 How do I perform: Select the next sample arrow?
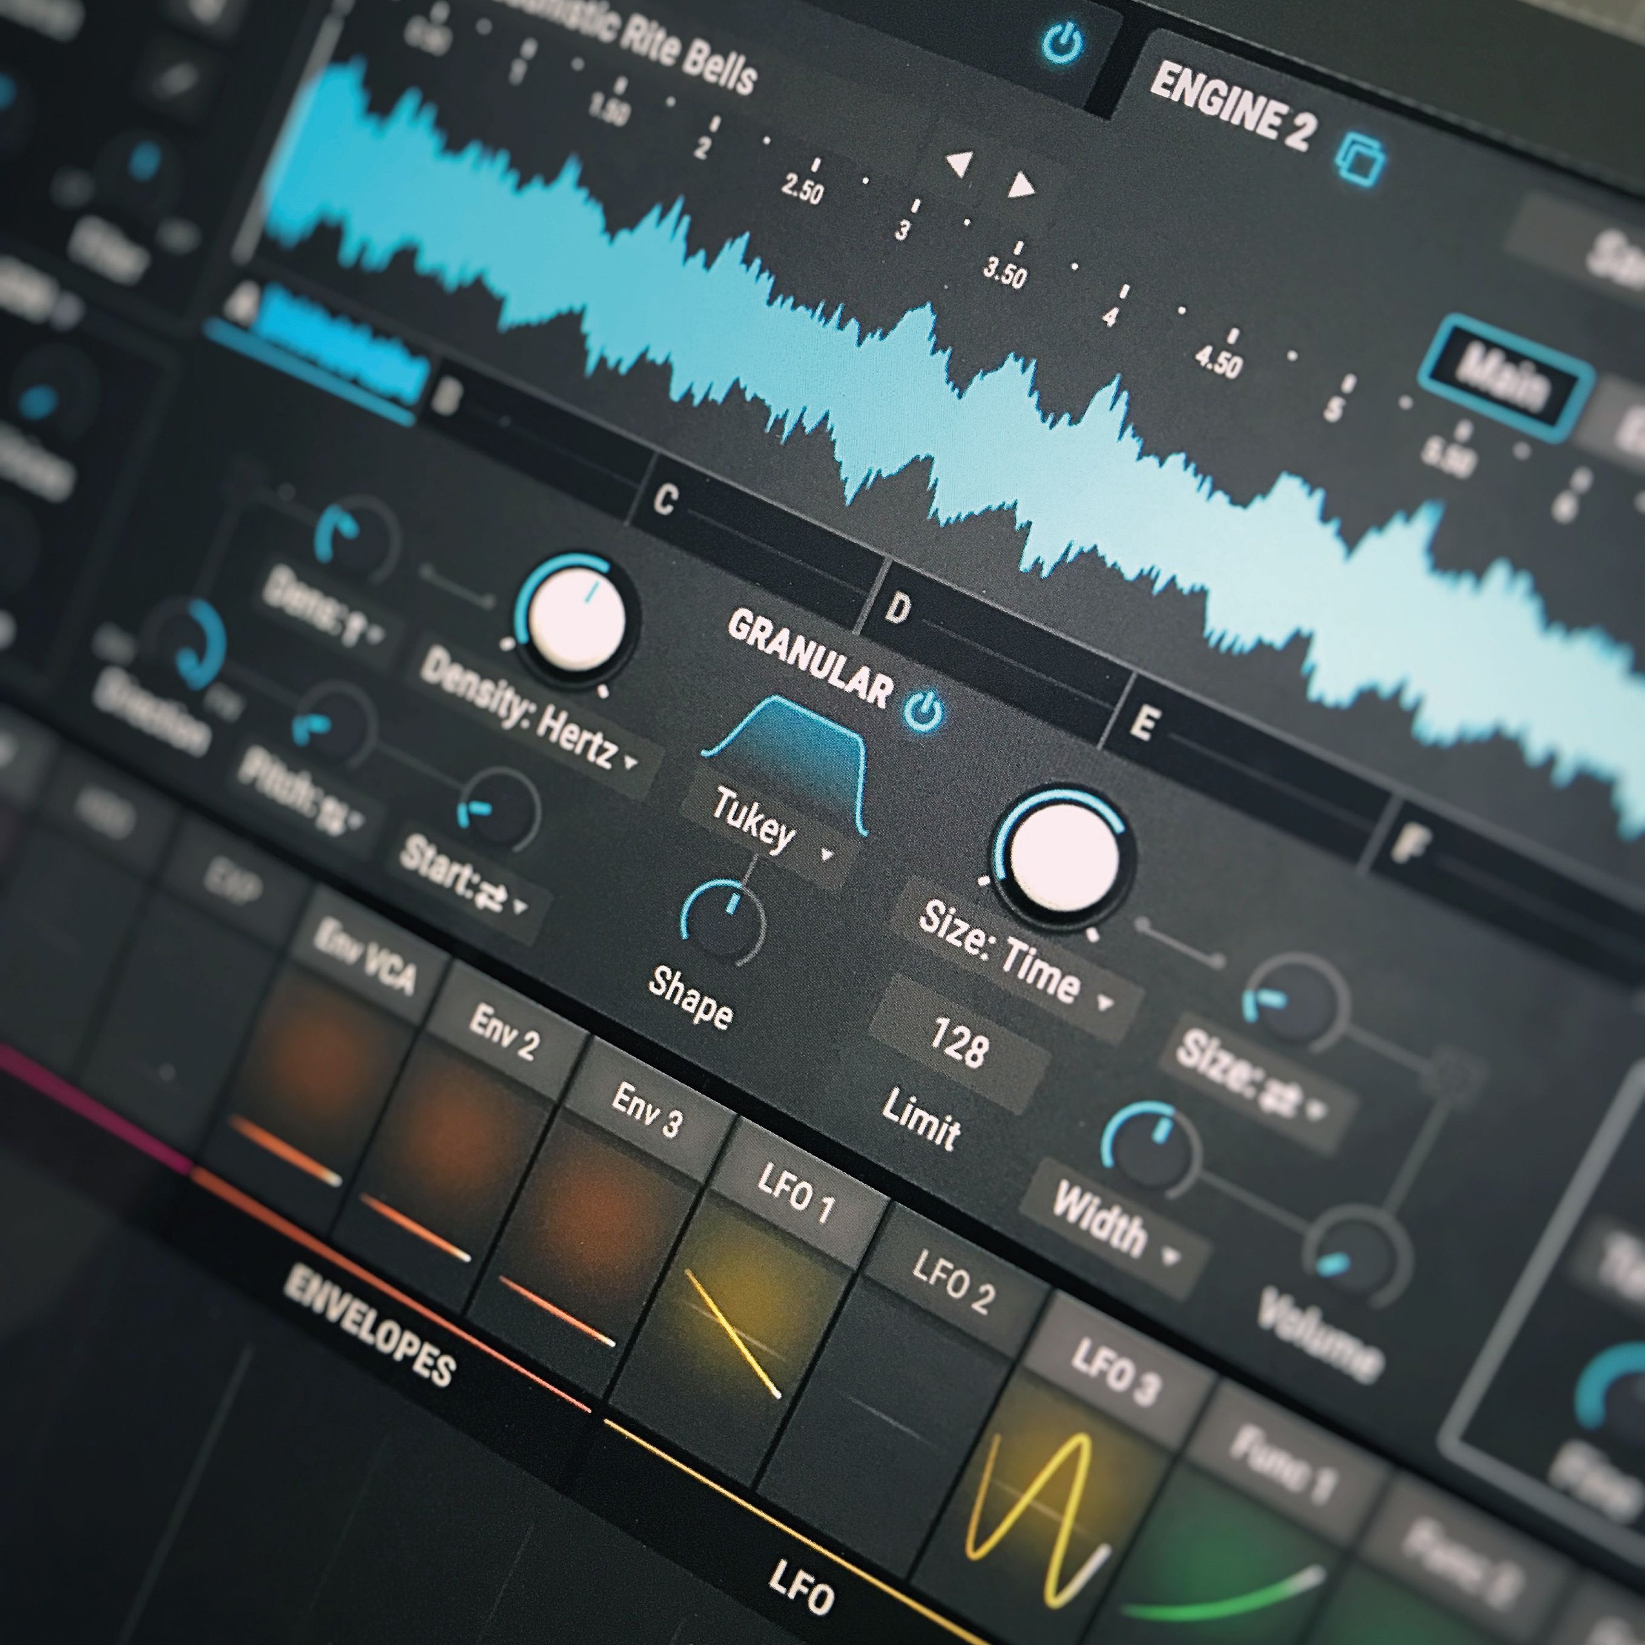pos(1021,184)
